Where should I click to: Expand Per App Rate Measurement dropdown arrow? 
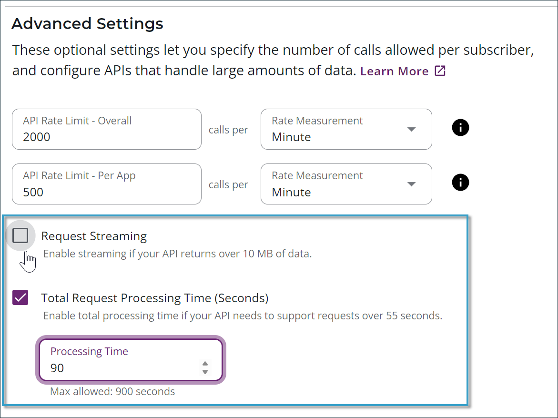[x=412, y=184]
